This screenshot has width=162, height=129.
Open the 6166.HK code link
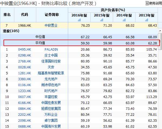tap(25, 103)
